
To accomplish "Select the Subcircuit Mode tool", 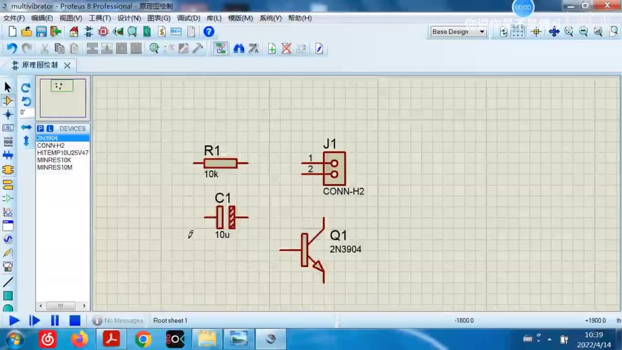I will coord(8,170).
